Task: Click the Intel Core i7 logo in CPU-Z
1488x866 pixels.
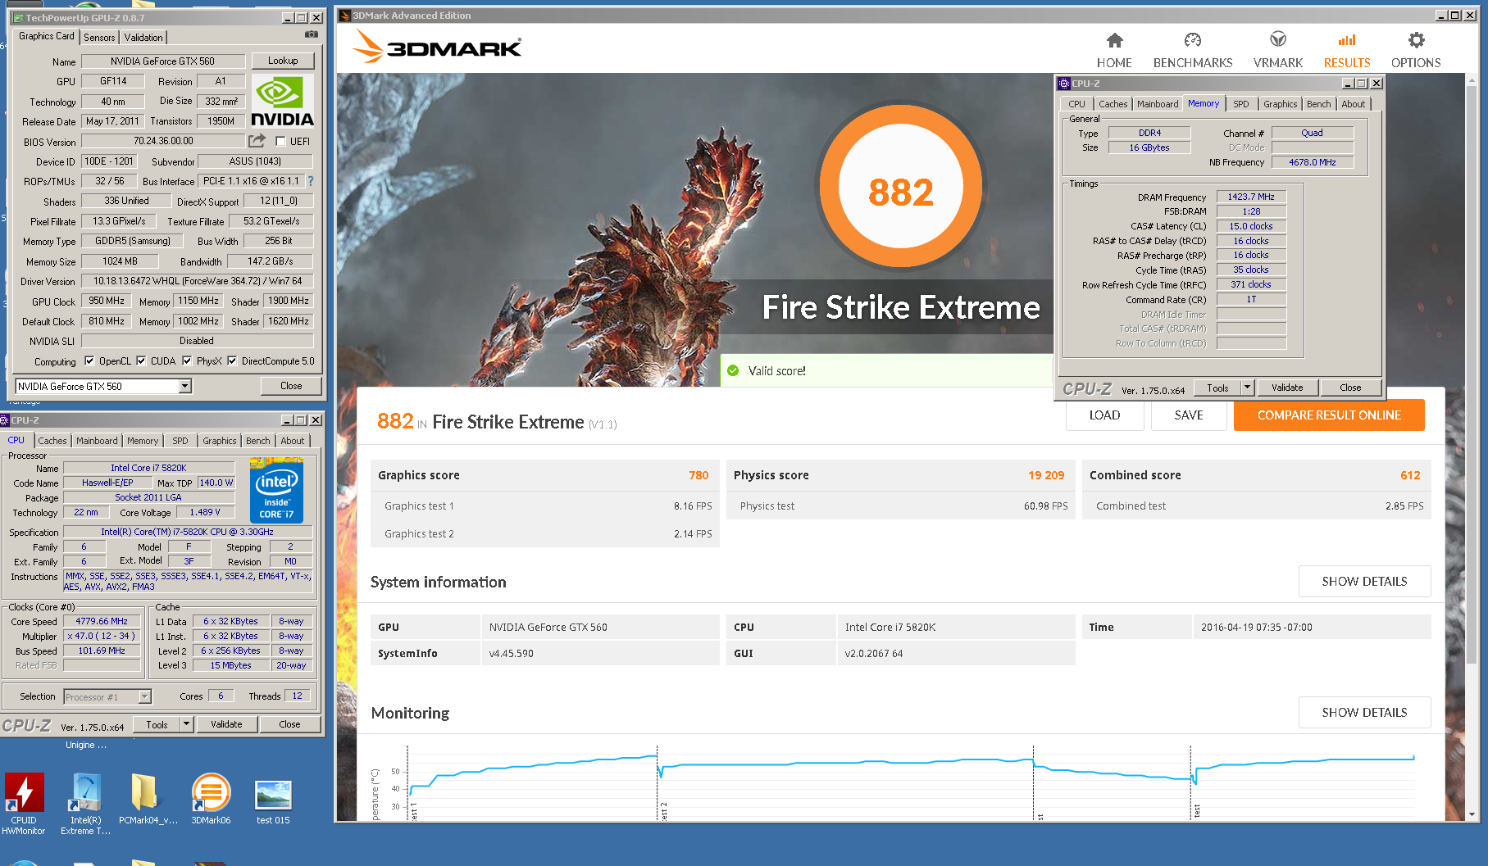Action: (276, 491)
